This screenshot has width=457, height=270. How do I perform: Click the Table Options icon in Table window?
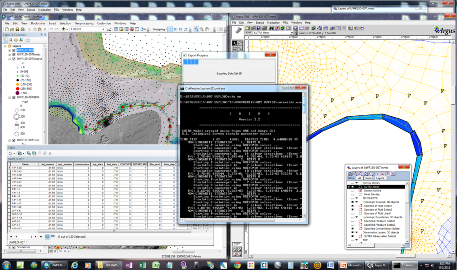click(11, 153)
